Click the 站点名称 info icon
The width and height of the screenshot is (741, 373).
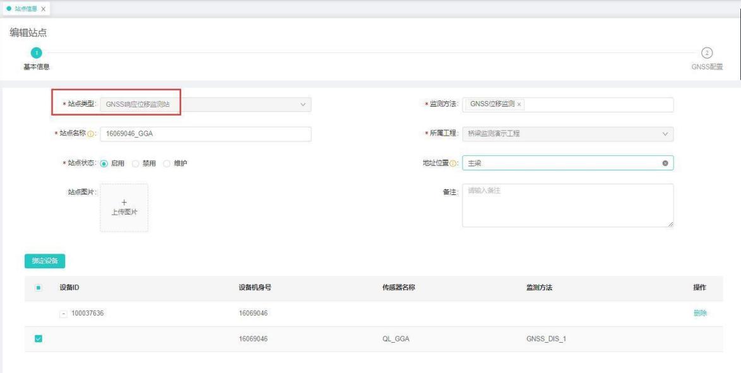click(90, 134)
